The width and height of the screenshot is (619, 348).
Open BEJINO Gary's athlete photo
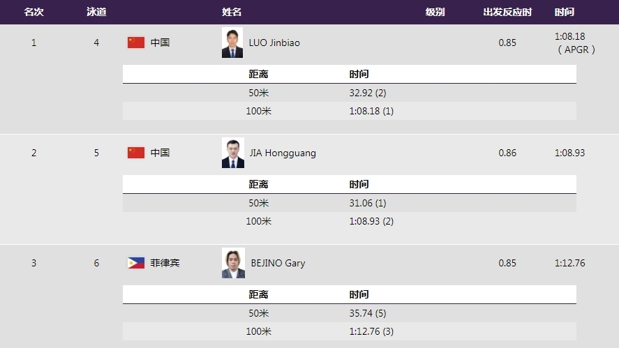tap(232, 263)
